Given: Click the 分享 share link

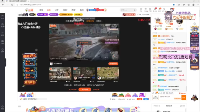Looking at the screenshot, I should [x=139, y=15].
